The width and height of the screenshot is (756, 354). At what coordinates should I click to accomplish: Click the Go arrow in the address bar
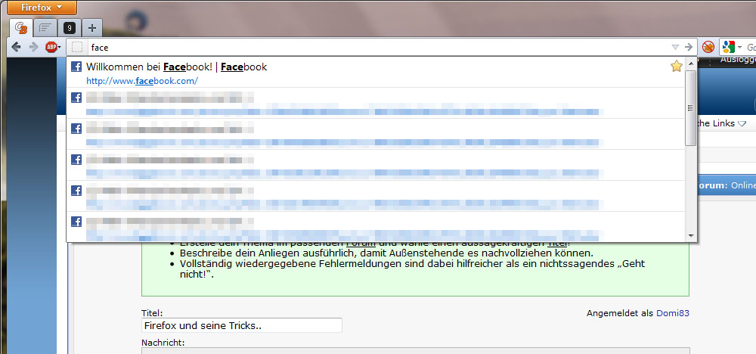point(689,47)
